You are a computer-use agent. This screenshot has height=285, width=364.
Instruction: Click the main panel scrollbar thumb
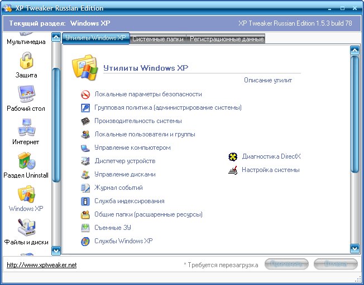point(355,114)
